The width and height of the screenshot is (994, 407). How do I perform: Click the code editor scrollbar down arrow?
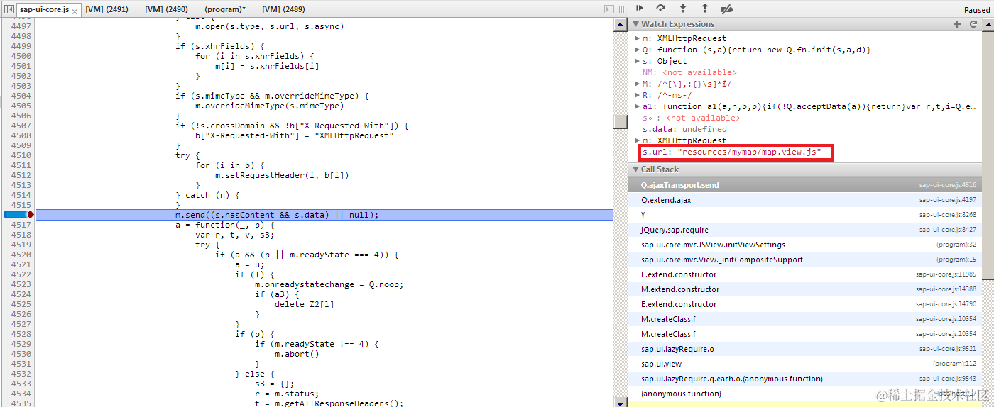tap(621, 402)
